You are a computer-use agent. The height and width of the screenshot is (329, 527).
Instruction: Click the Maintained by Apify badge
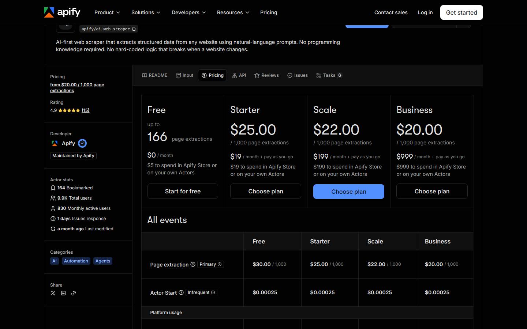click(x=73, y=156)
